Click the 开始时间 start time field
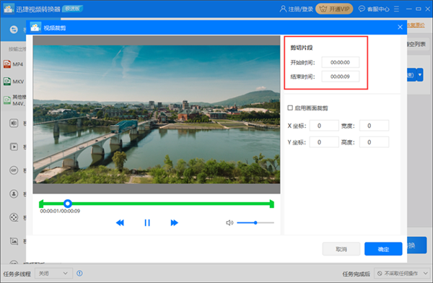 [x=341, y=63]
